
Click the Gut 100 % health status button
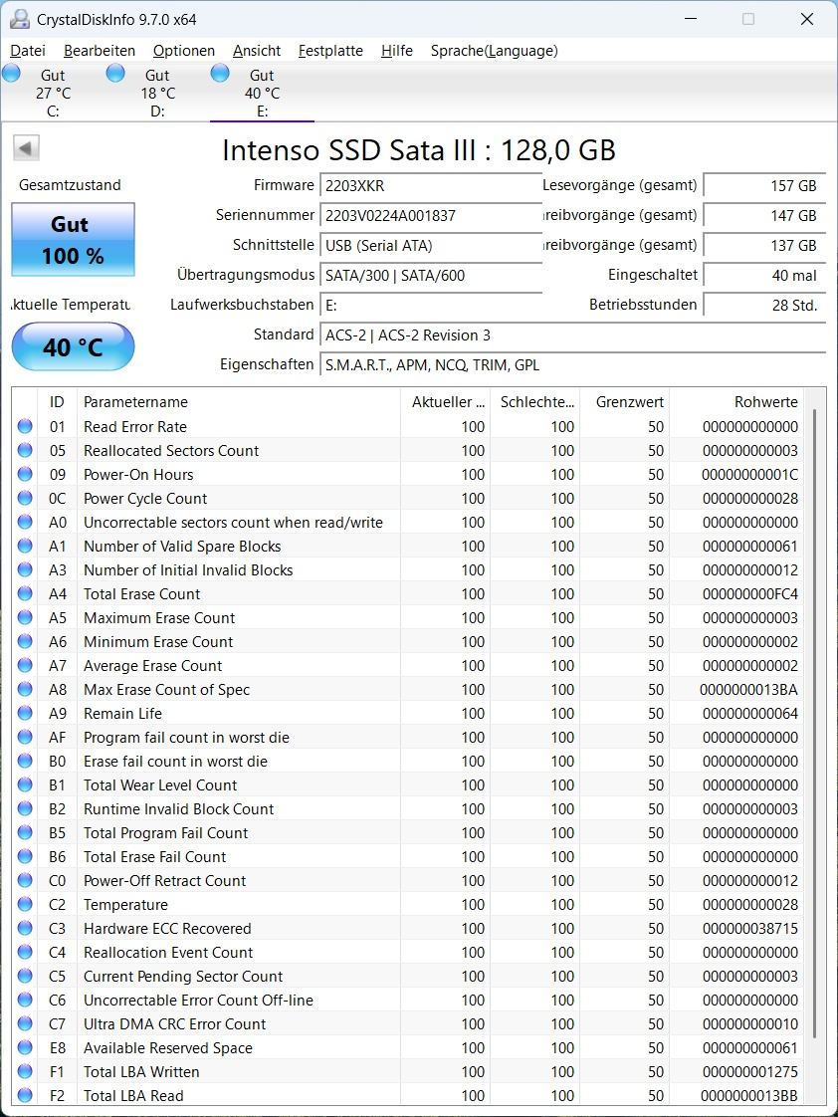click(x=73, y=239)
